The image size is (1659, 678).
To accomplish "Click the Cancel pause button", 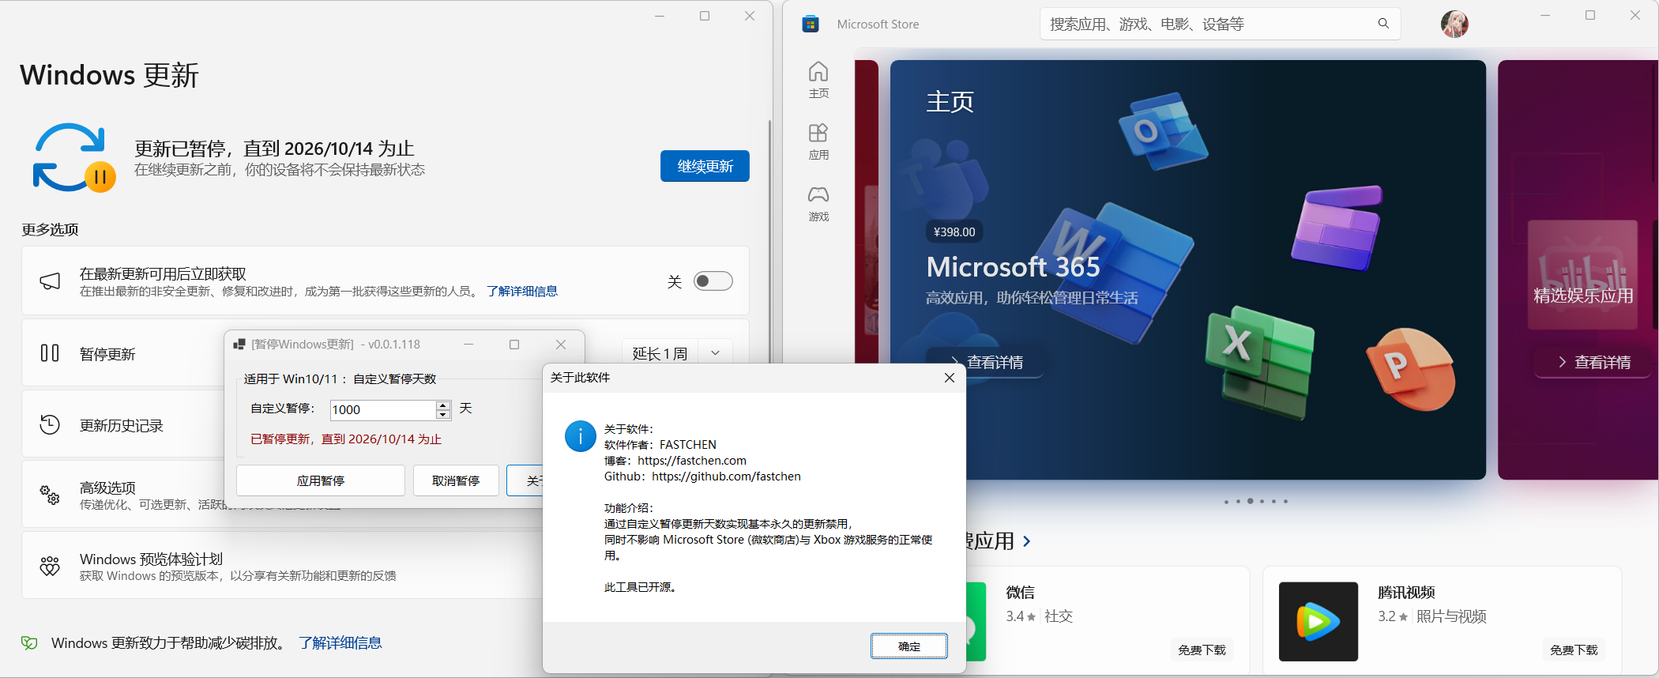I will pos(455,480).
